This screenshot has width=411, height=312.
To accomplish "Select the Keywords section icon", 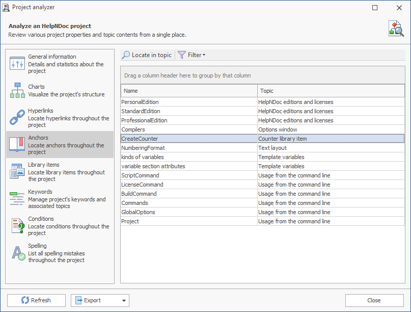I will click(x=17, y=198).
